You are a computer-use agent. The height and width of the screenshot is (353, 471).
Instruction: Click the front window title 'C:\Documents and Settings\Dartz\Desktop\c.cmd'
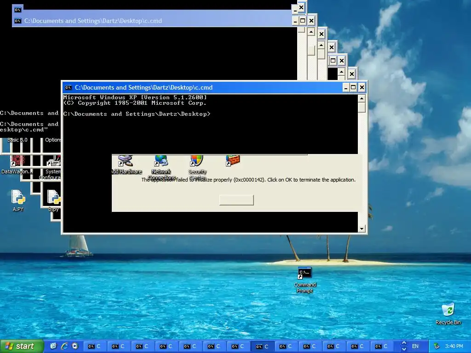(144, 88)
